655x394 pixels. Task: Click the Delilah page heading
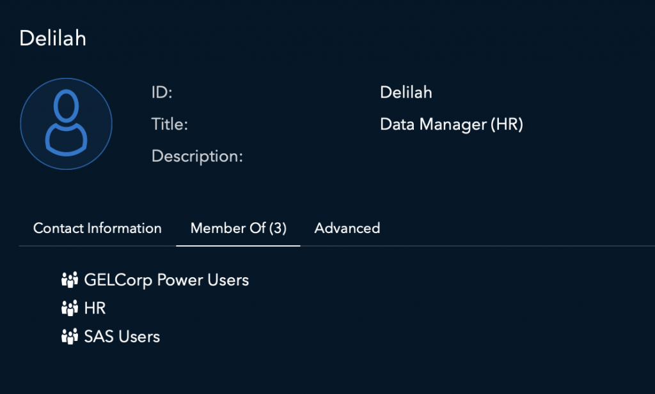click(x=52, y=38)
